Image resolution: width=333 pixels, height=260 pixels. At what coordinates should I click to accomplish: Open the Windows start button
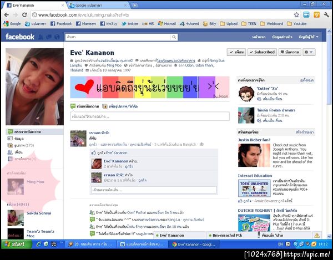(17, 244)
